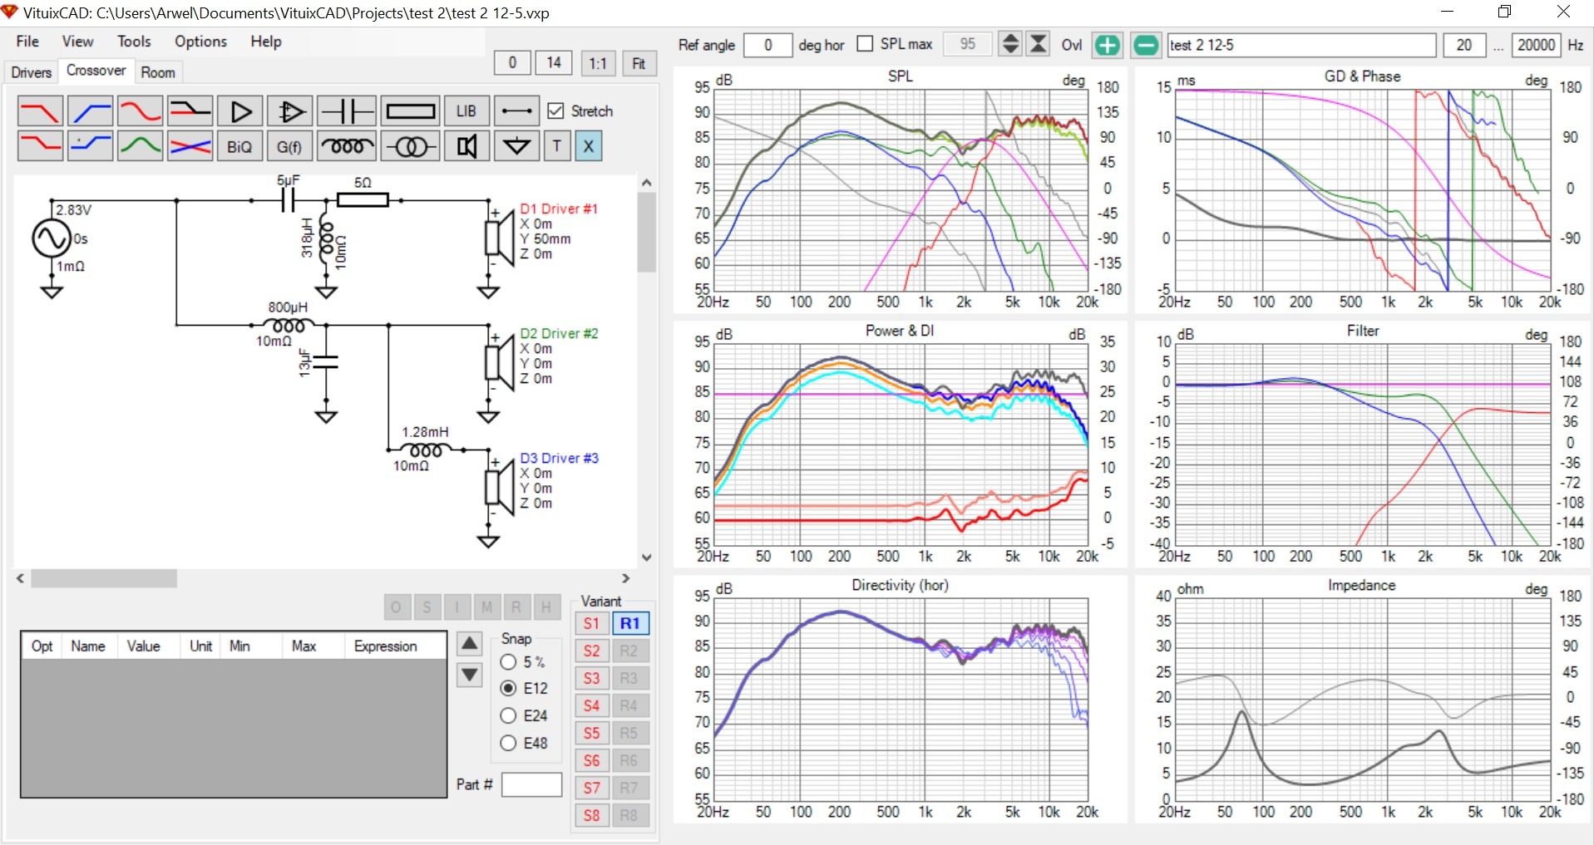Add a wire connection
1594x845 pixels.
[516, 111]
